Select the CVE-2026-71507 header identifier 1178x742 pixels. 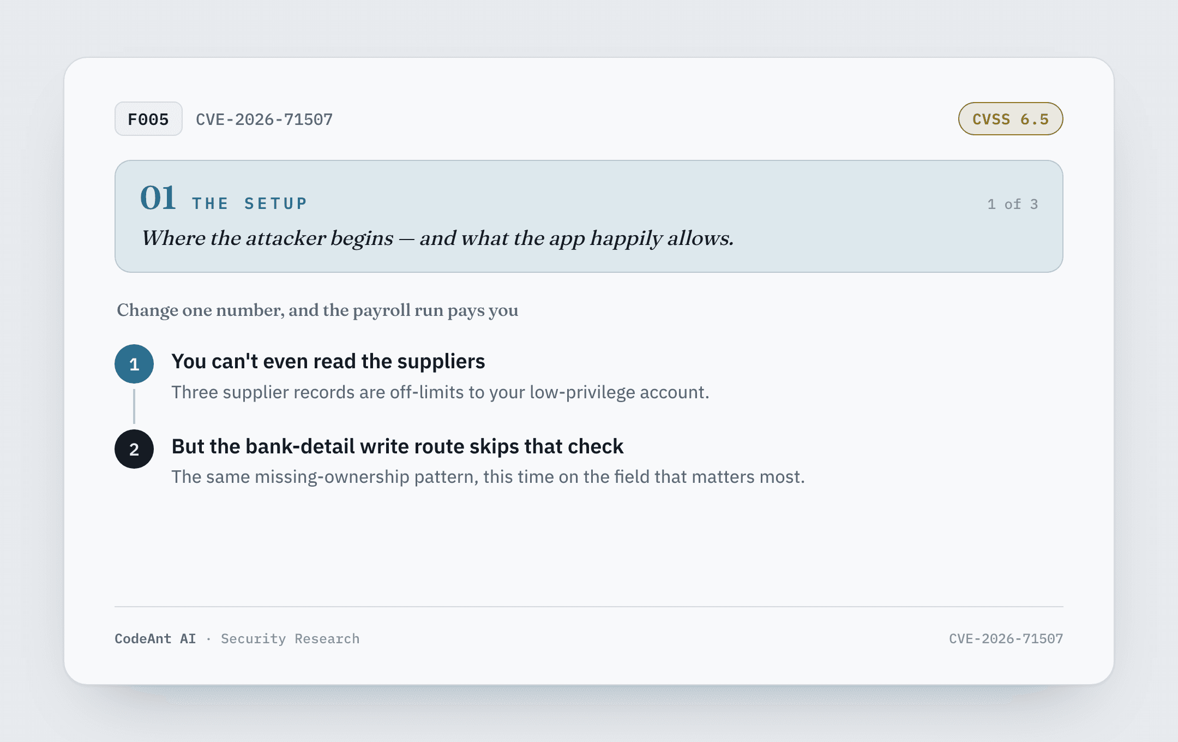264,119
